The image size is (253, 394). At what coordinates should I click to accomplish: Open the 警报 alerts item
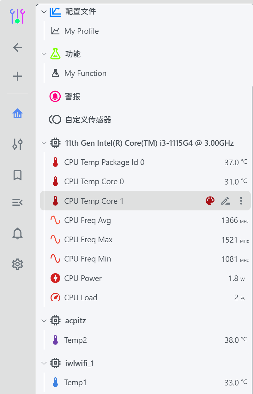(72, 97)
